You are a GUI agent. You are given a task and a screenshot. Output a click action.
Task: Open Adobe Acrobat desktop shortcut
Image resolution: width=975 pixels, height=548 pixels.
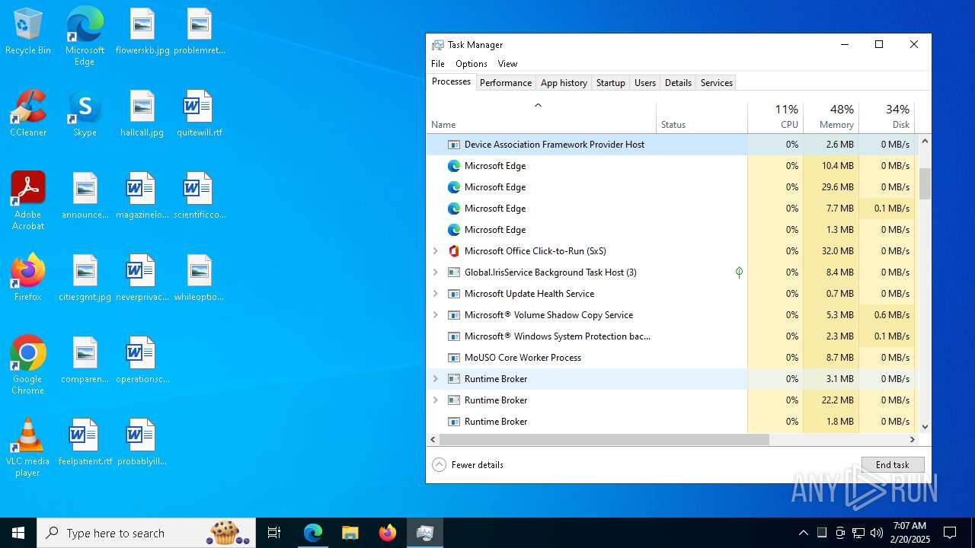28,201
